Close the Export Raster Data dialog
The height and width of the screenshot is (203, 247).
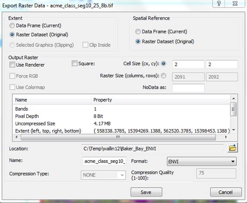(235, 3)
